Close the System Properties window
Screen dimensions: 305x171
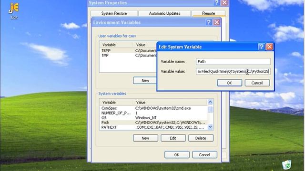click(x=224, y=3)
